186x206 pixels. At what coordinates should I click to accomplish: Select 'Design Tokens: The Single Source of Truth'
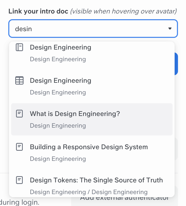tap(96, 180)
